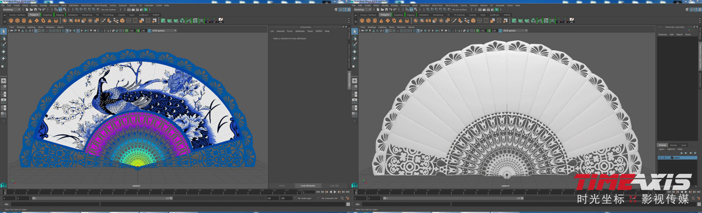Click the left window shelf's last icon

pos(221,20)
